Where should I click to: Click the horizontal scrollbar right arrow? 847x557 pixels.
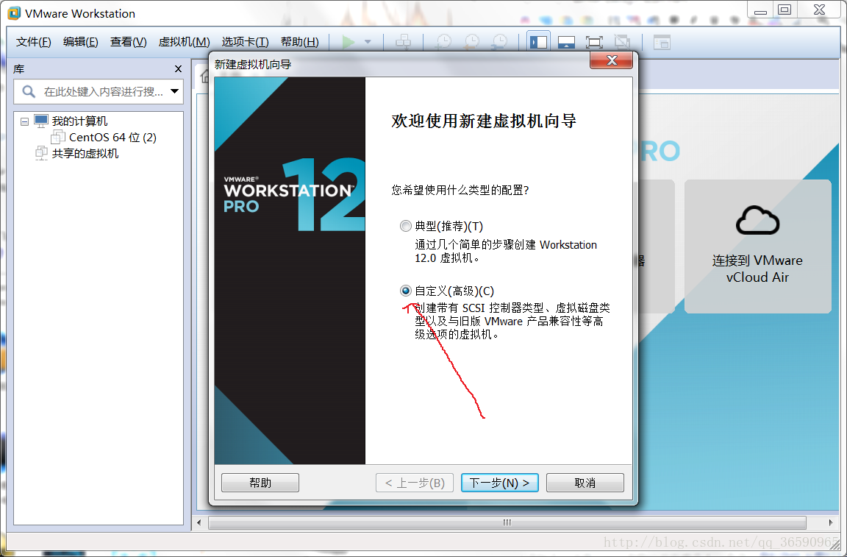(831, 522)
